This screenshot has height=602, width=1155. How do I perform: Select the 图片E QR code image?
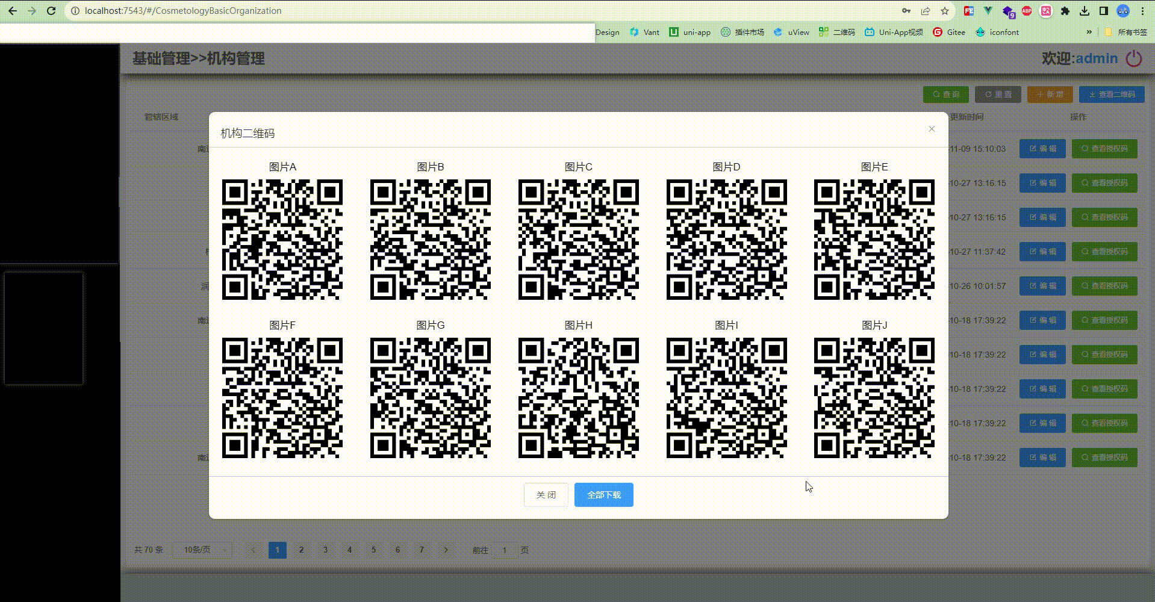pyautogui.click(x=874, y=240)
